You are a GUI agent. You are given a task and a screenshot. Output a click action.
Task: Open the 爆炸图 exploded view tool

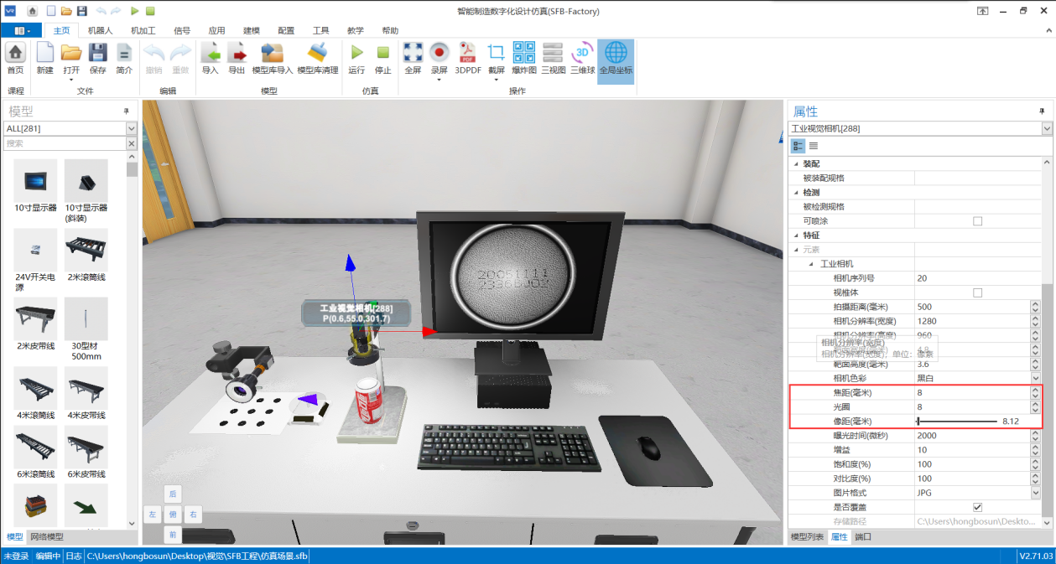click(x=524, y=53)
